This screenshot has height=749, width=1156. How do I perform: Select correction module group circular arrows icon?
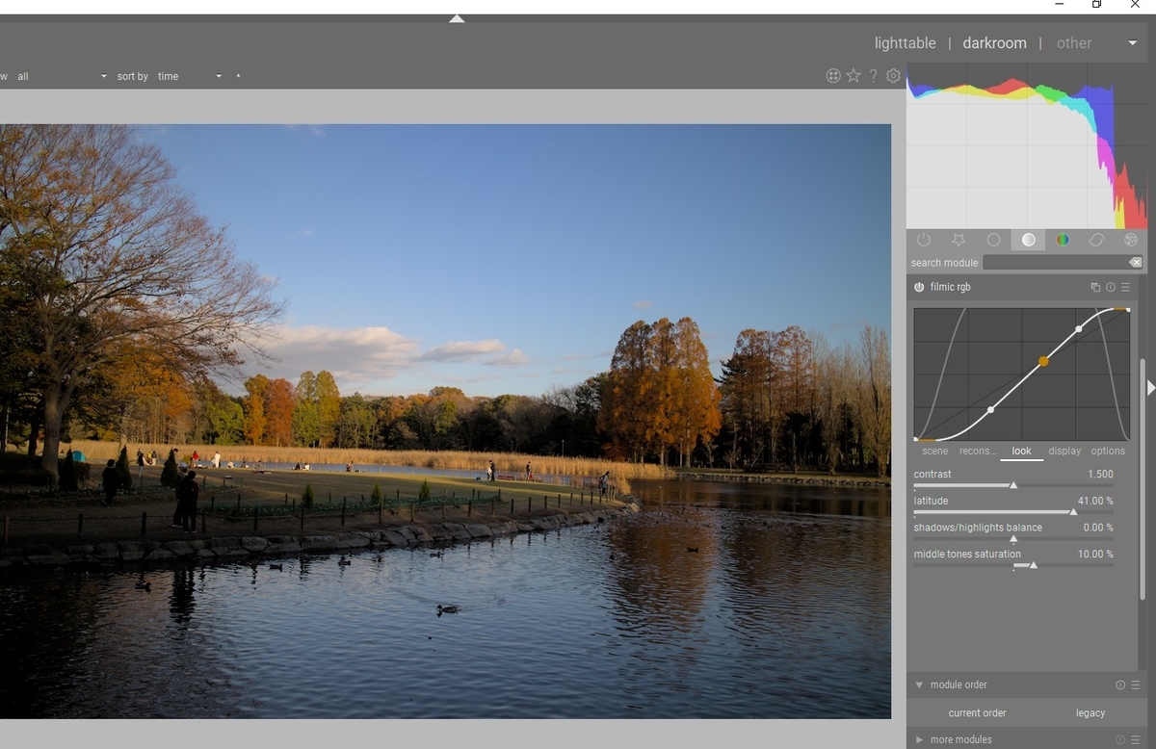pyautogui.click(x=1096, y=240)
